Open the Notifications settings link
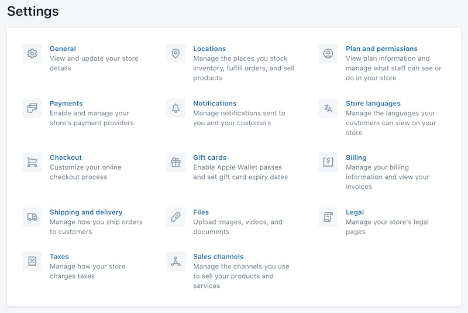 point(215,103)
